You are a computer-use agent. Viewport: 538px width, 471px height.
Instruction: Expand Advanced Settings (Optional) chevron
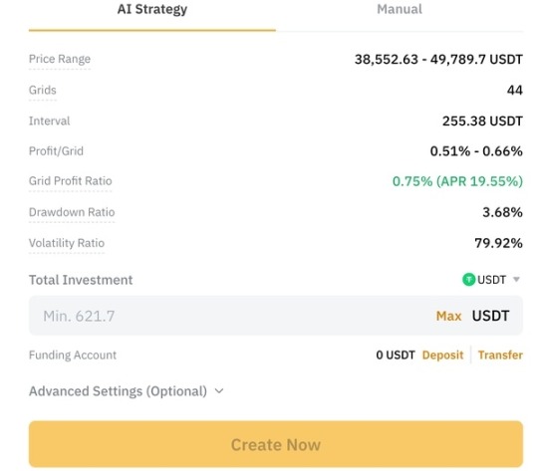[x=219, y=391]
